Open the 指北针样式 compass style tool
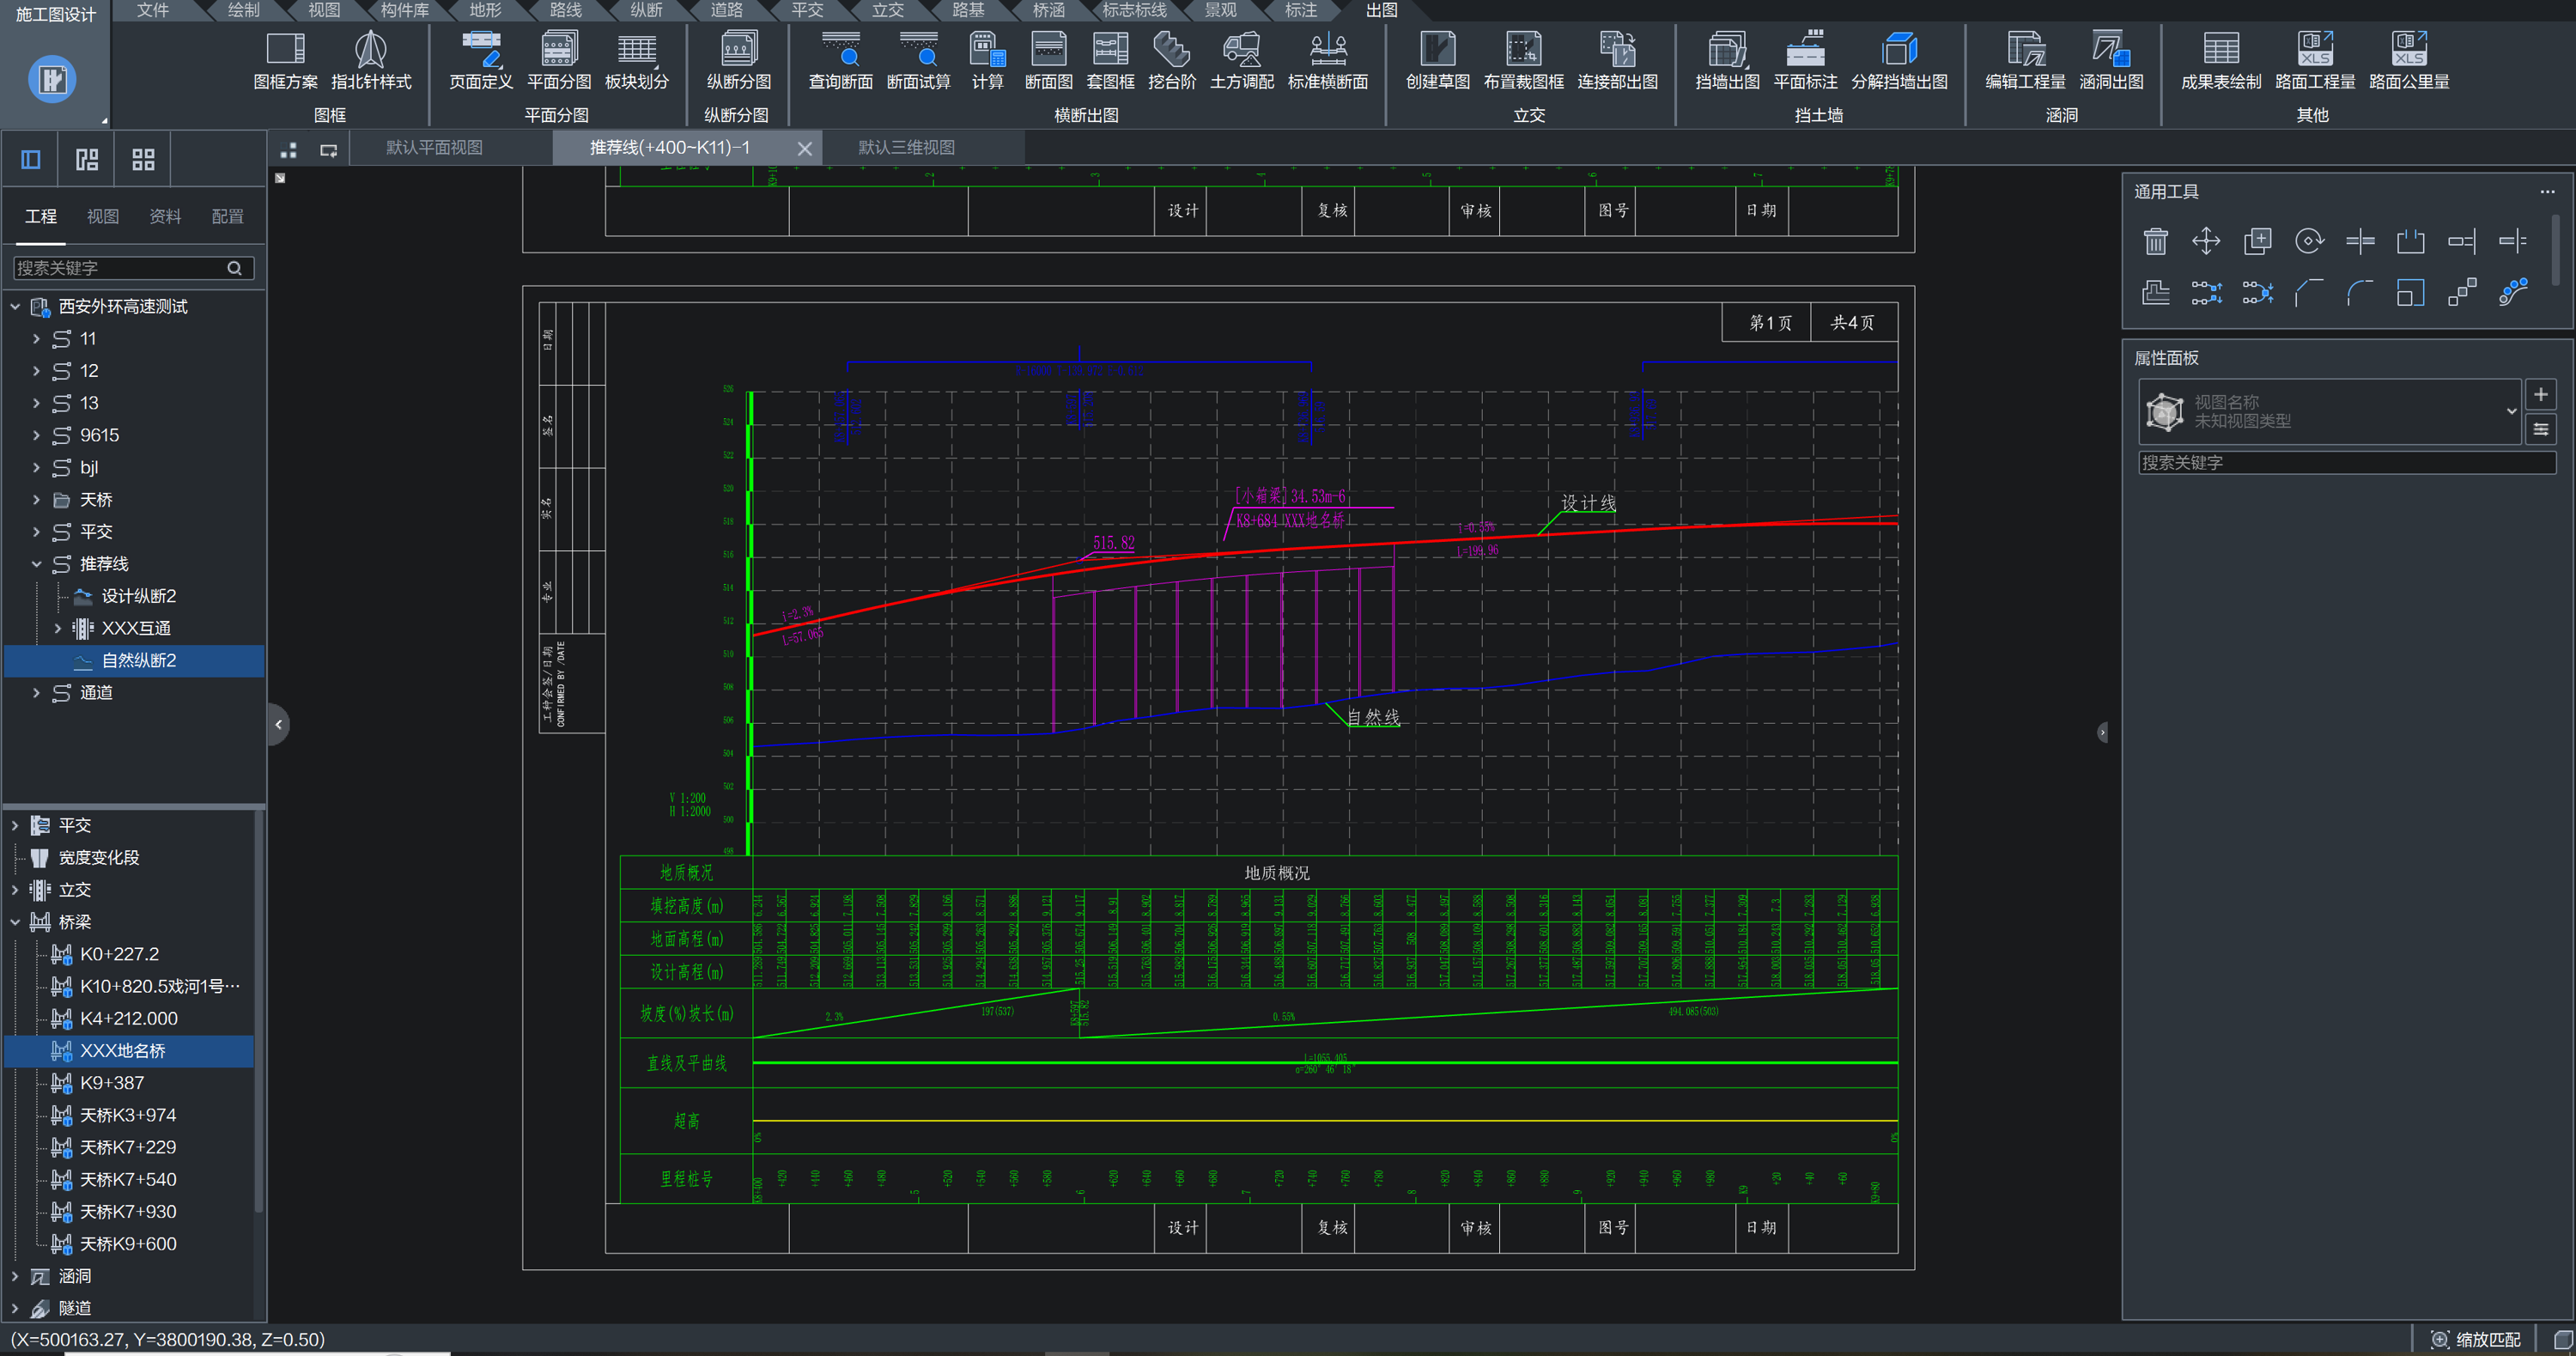The image size is (2576, 1356). tap(371, 50)
